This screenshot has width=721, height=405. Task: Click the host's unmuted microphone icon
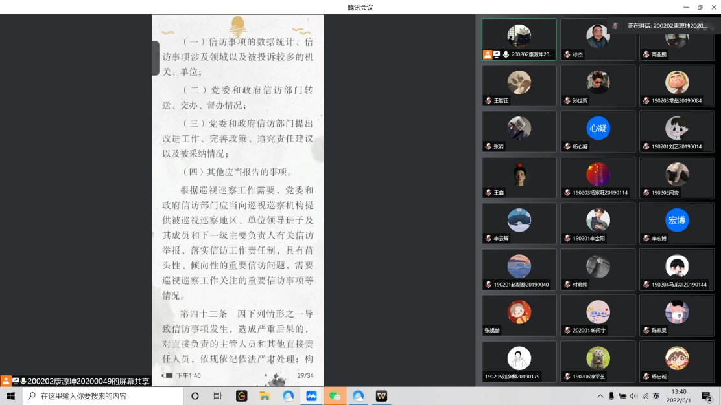(506, 55)
